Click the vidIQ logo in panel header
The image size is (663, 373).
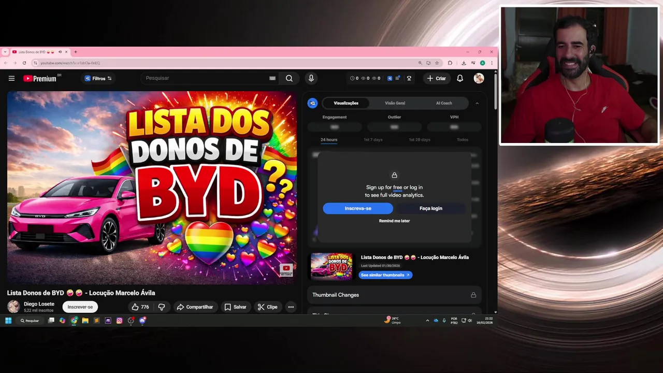312,103
